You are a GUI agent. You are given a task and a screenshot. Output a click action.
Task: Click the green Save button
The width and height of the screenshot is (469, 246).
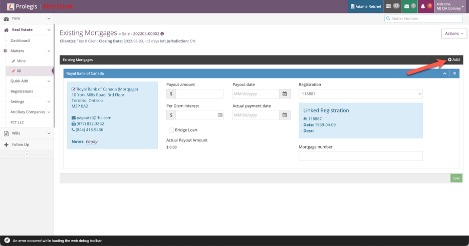click(456, 178)
